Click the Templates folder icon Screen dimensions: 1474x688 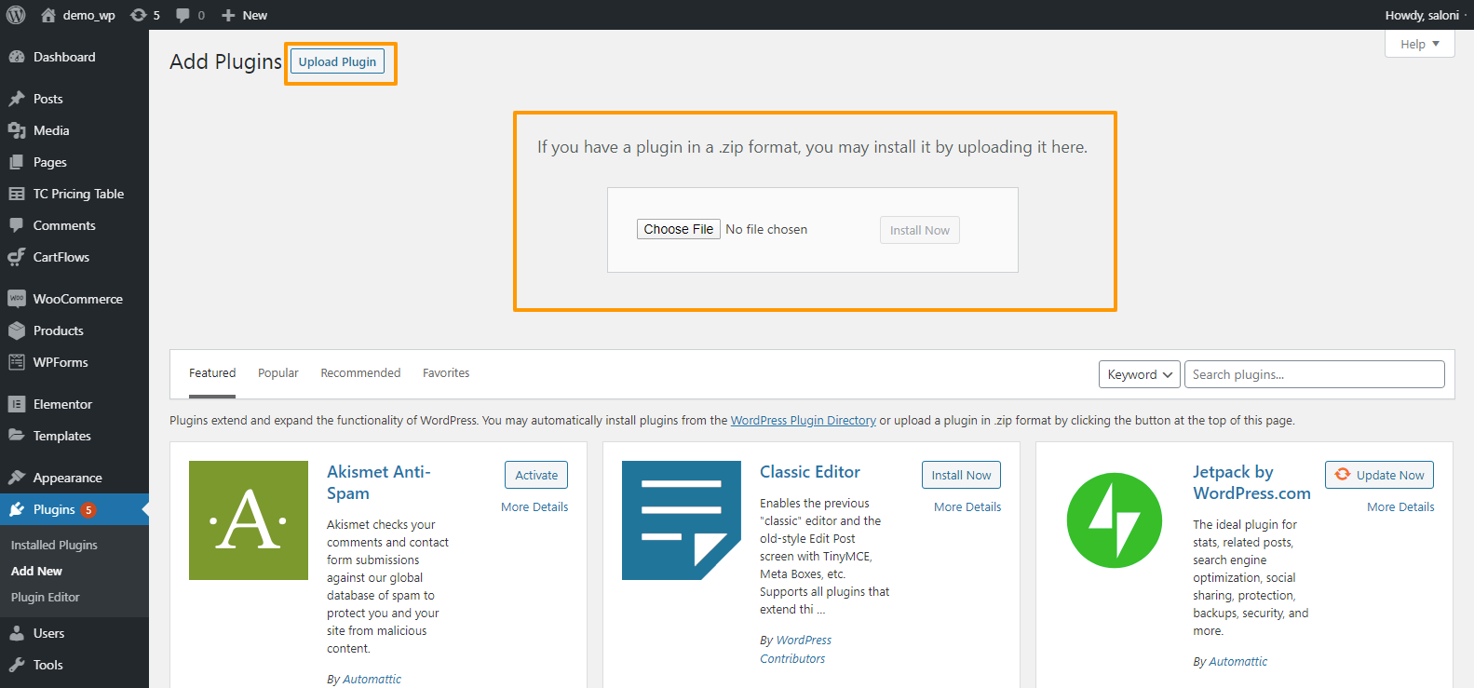pyautogui.click(x=17, y=436)
